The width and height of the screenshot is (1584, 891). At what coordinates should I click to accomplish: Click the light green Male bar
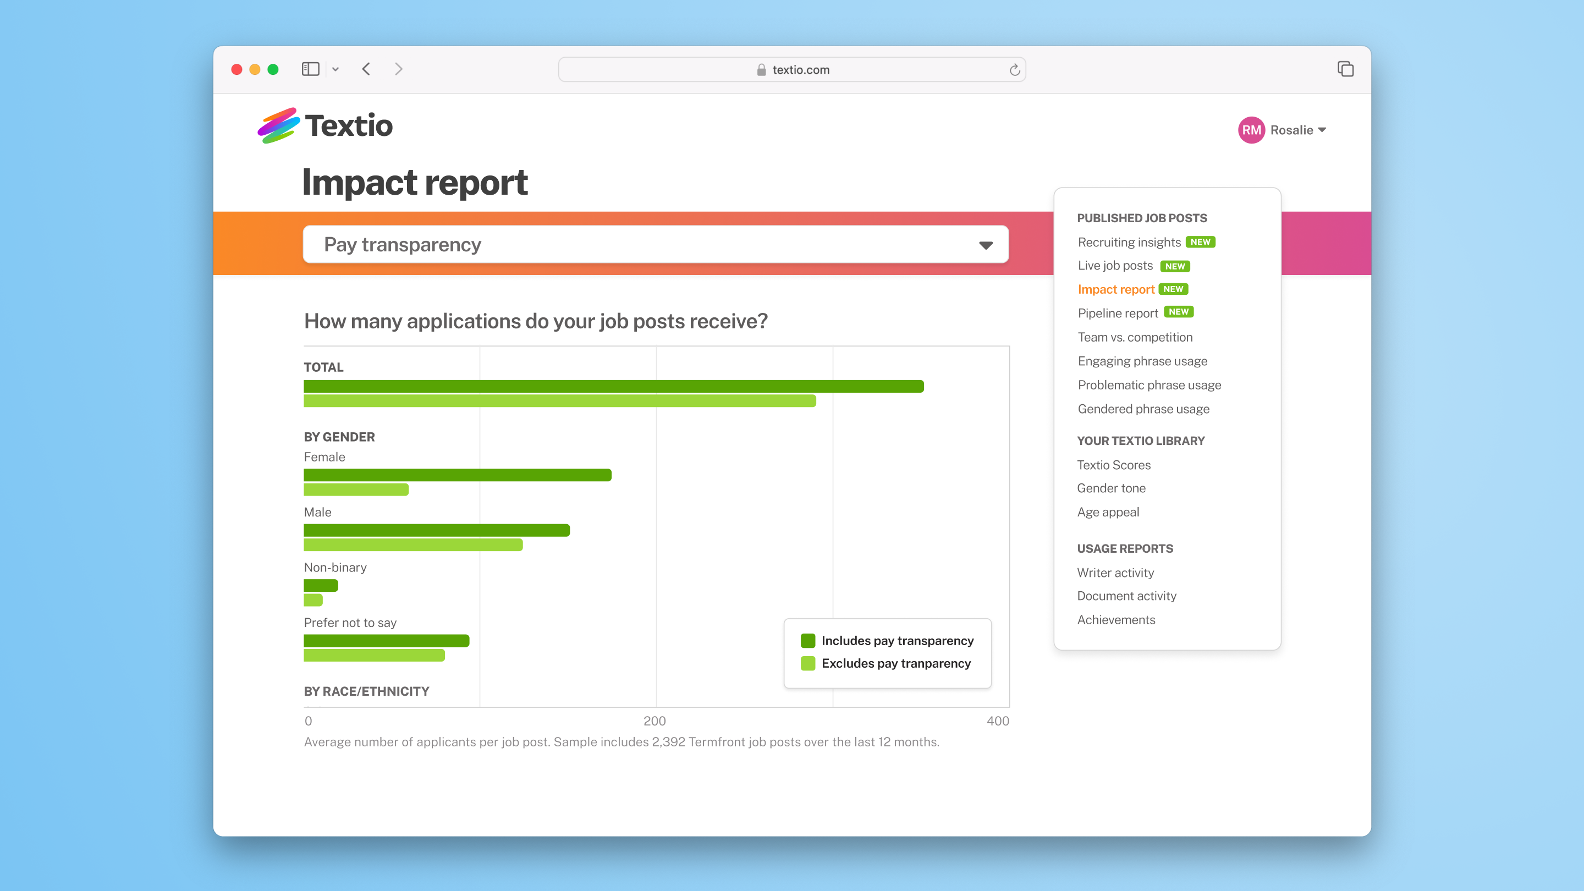[413, 545]
